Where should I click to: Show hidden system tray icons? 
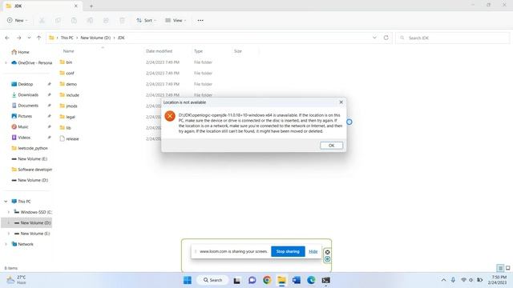(x=443, y=280)
